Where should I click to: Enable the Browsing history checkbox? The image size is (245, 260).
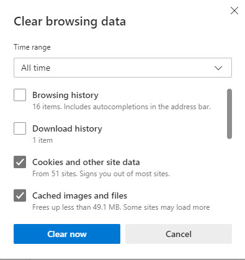[x=20, y=95]
